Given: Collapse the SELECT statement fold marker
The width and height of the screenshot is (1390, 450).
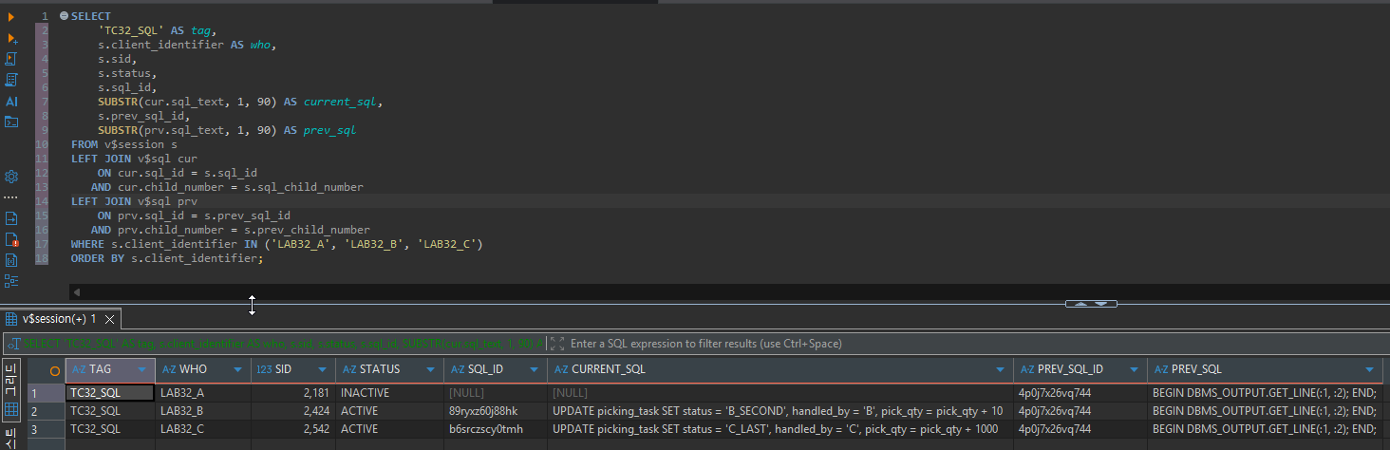Looking at the screenshot, I should 64,16.
